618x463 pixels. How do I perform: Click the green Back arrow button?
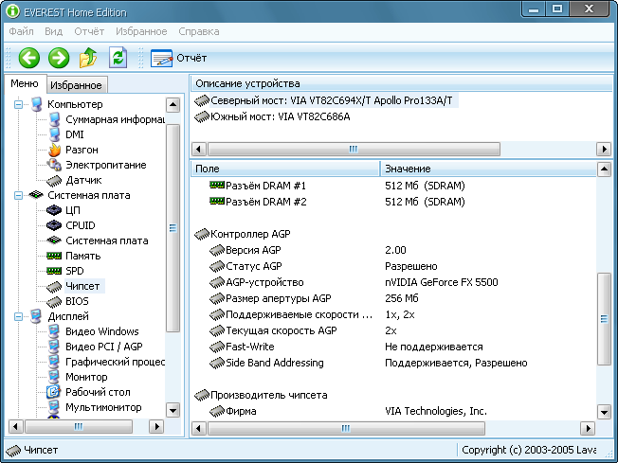[29, 59]
